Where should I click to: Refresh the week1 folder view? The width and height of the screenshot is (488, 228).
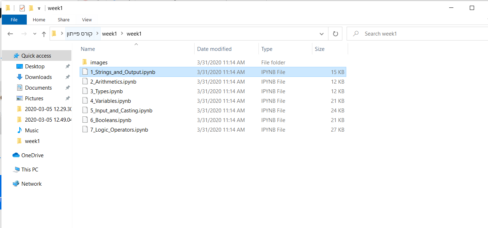pyautogui.click(x=335, y=34)
